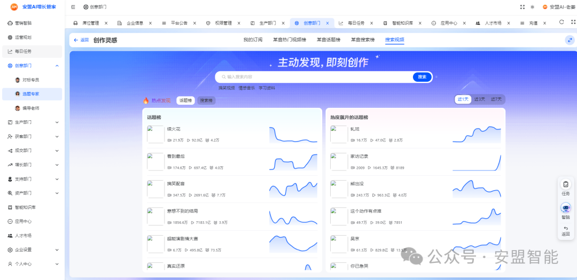Click the 情感音乐 suggested keyword
Image resolution: width=577 pixels, height=280 pixels.
pos(246,88)
